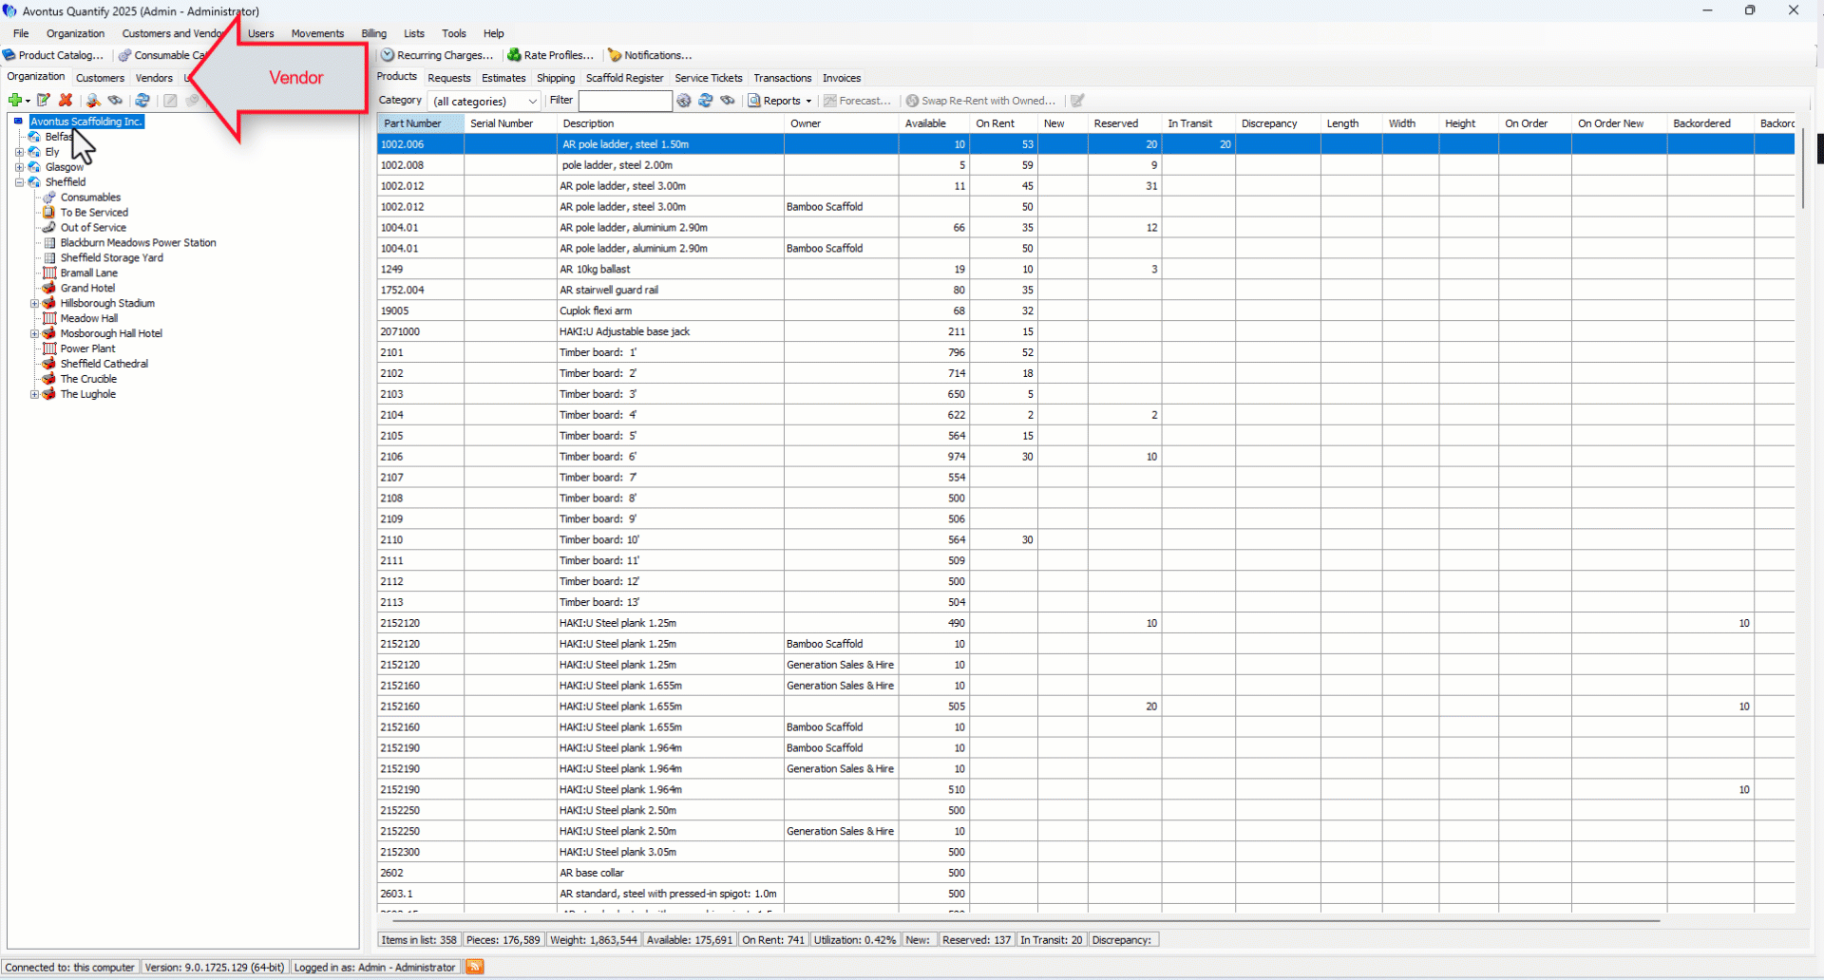
Task: Click the green plus Add icon
Action: [x=14, y=100]
